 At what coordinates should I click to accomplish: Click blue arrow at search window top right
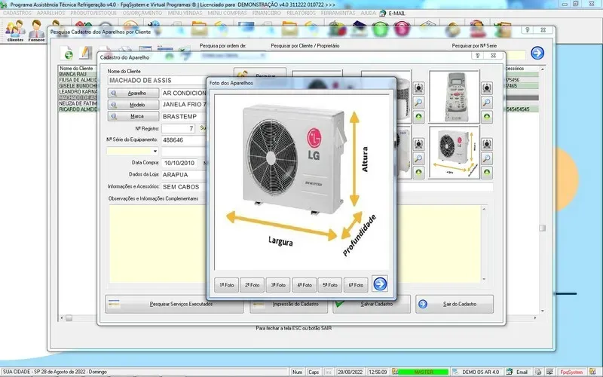[537, 53]
